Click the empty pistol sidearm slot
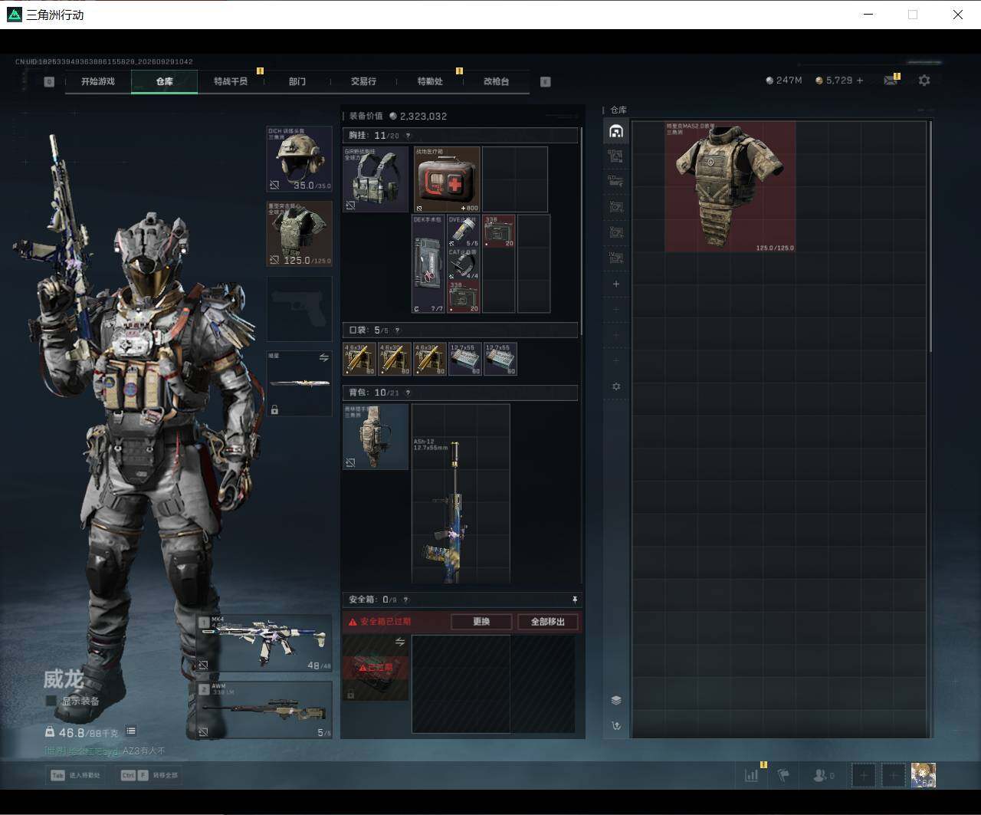This screenshot has width=981, height=815. point(299,308)
